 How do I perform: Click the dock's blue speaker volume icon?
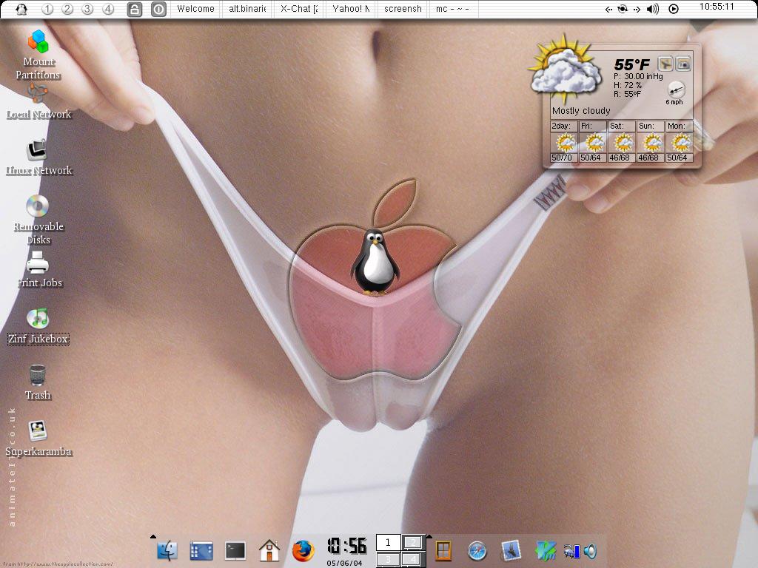click(590, 551)
